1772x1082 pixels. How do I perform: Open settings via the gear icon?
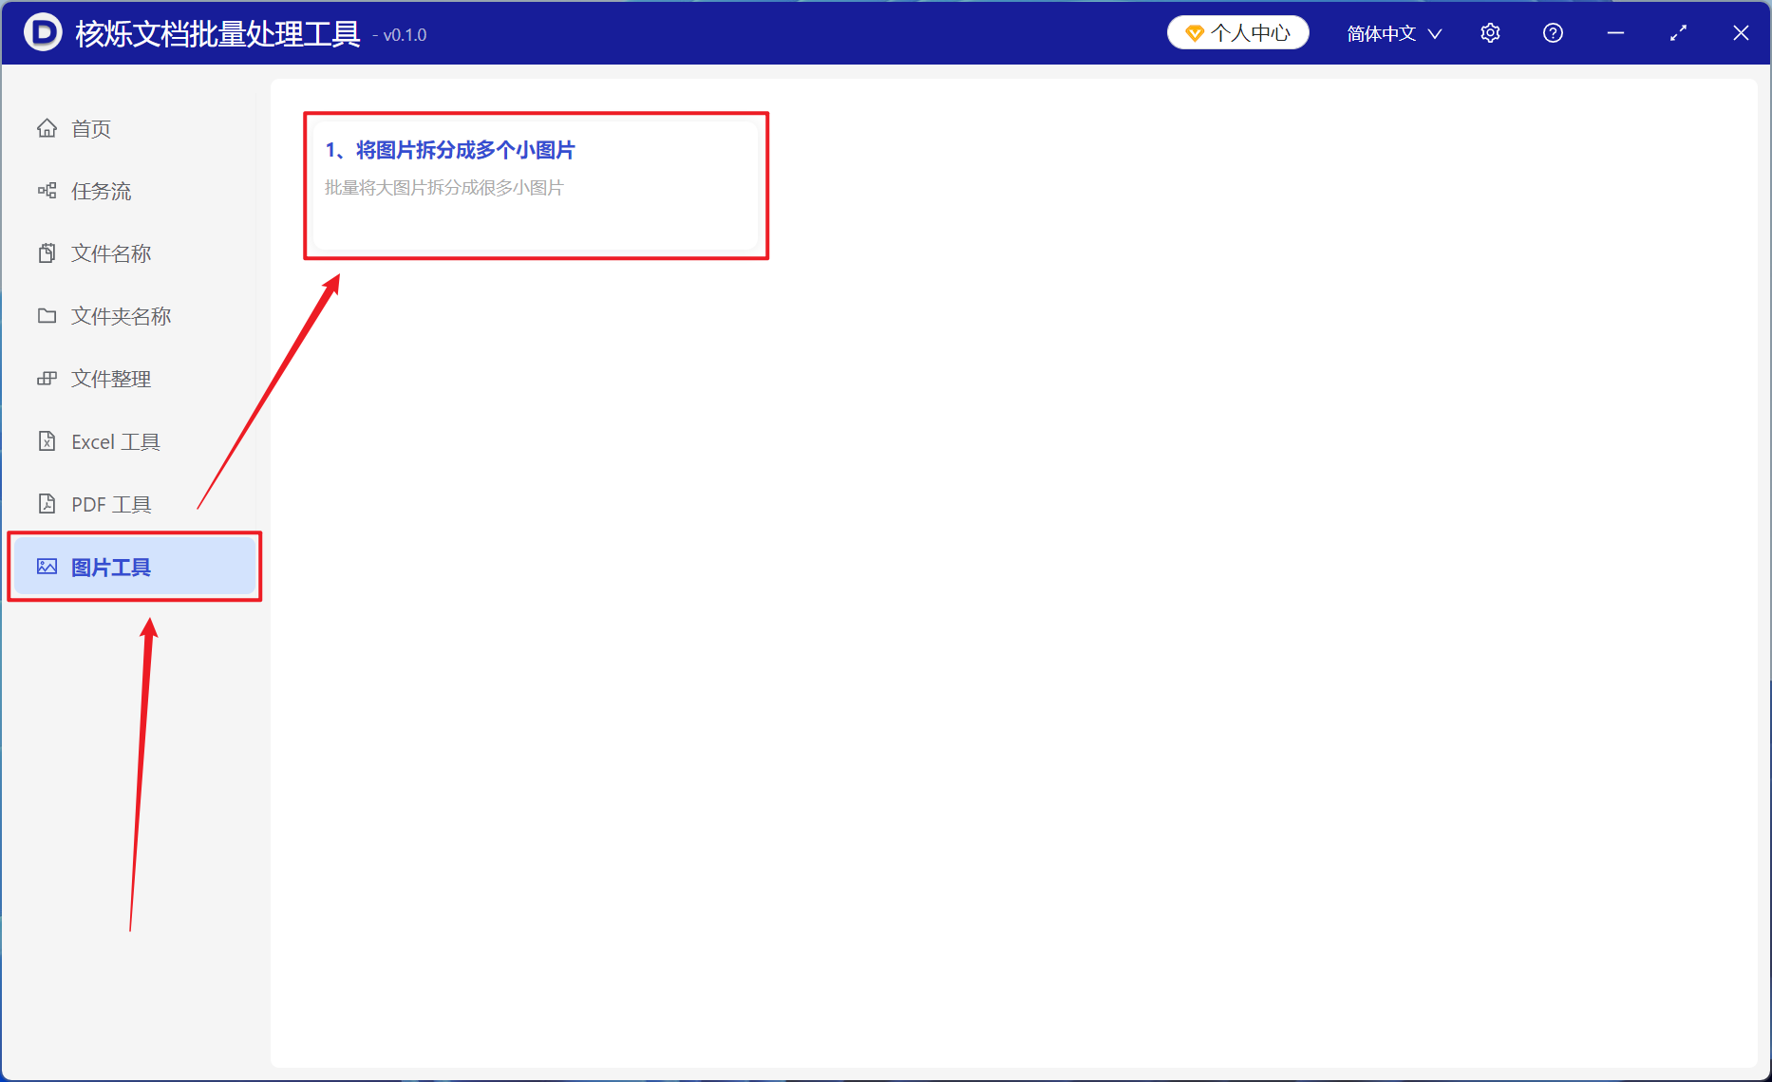pyautogui.click(x=1490, y=33)
